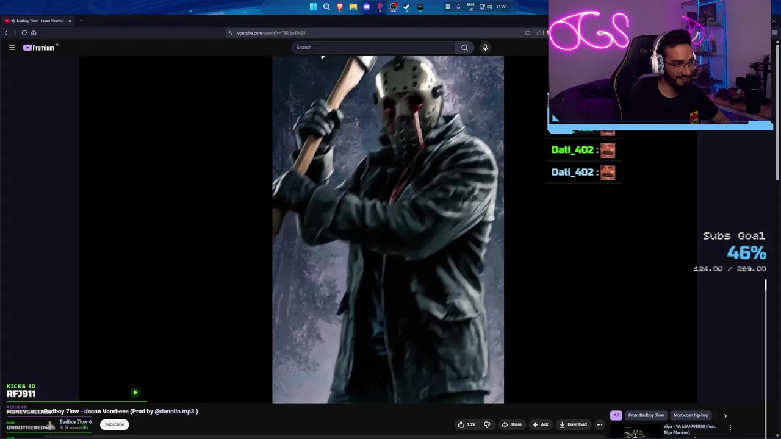This screenshot has height=439, width=781.
Task: Open more actions three-dot menu
Action: tap(600, 424)
